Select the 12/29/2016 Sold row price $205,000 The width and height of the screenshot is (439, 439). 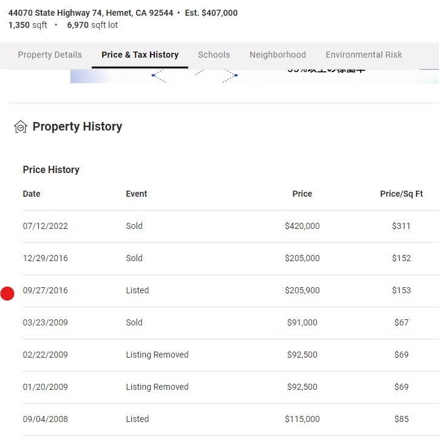(302, 258)
